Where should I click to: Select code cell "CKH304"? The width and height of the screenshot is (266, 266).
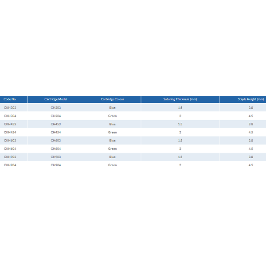coord(10,116)
